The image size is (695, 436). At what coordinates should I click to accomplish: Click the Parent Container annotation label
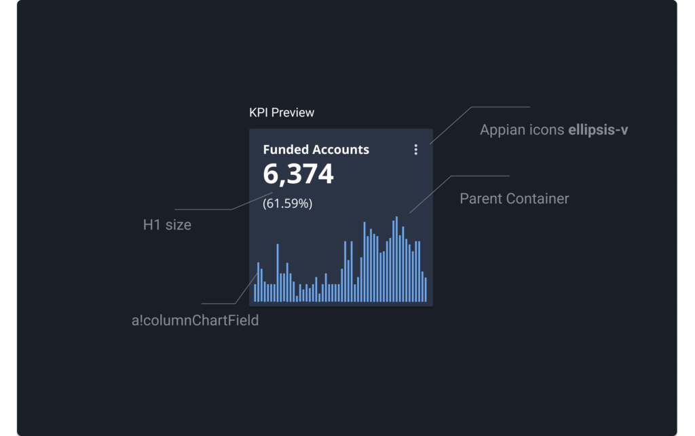click(514, 199)
